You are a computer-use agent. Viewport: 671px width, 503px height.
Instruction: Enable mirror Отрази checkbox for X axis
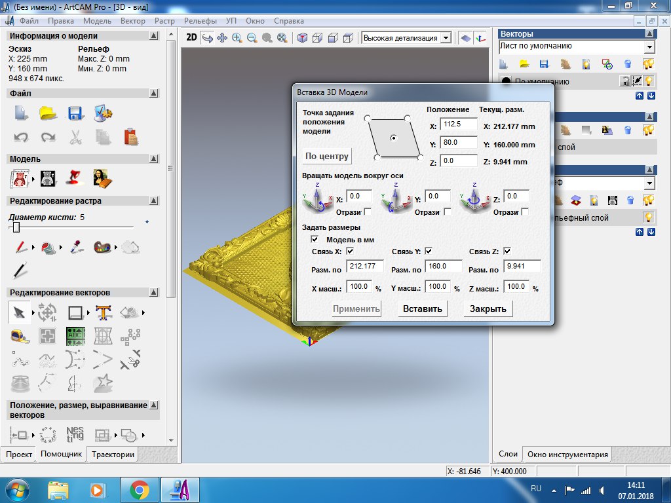point(368,212)
